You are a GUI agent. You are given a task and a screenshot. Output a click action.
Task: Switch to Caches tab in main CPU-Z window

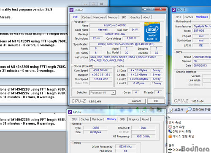click(86, 17)
